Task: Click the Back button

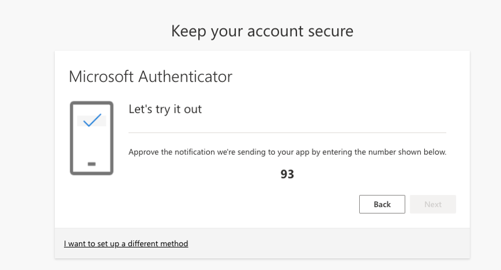Action: (x=382, y=204)
